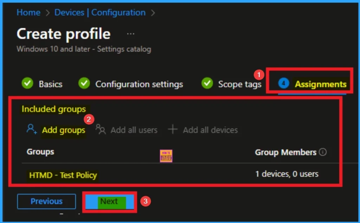The height and width of the screenshot is (223, 360).
Task: Click the Next button
Action: tap(110, 202)
